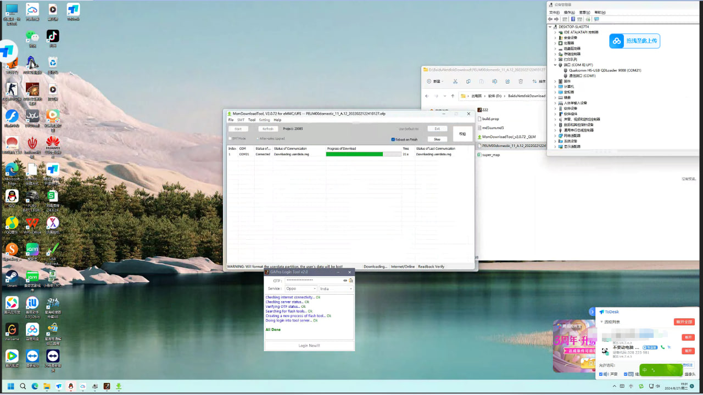Click the Exit button in MsmDownloadTool
This screenshot has height=395, width=703.
point(437,129)
